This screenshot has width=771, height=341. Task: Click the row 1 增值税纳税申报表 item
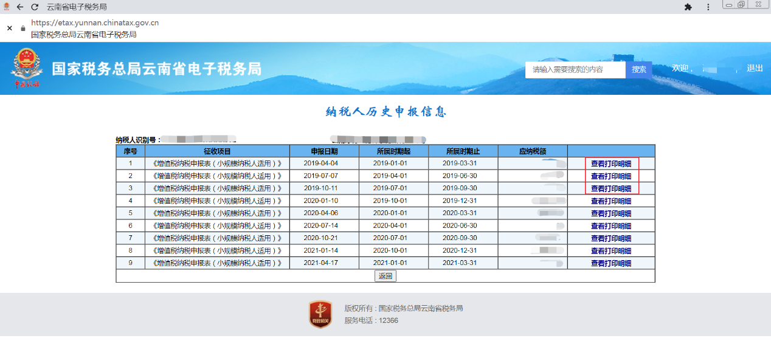[x=217, y=164]
